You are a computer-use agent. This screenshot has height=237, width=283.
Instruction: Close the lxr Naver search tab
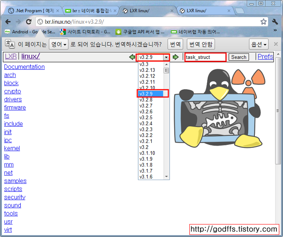click(x=115, y=11)
